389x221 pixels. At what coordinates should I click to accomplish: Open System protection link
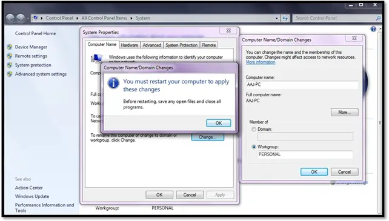pyautogui.click(x=33, y=65)
